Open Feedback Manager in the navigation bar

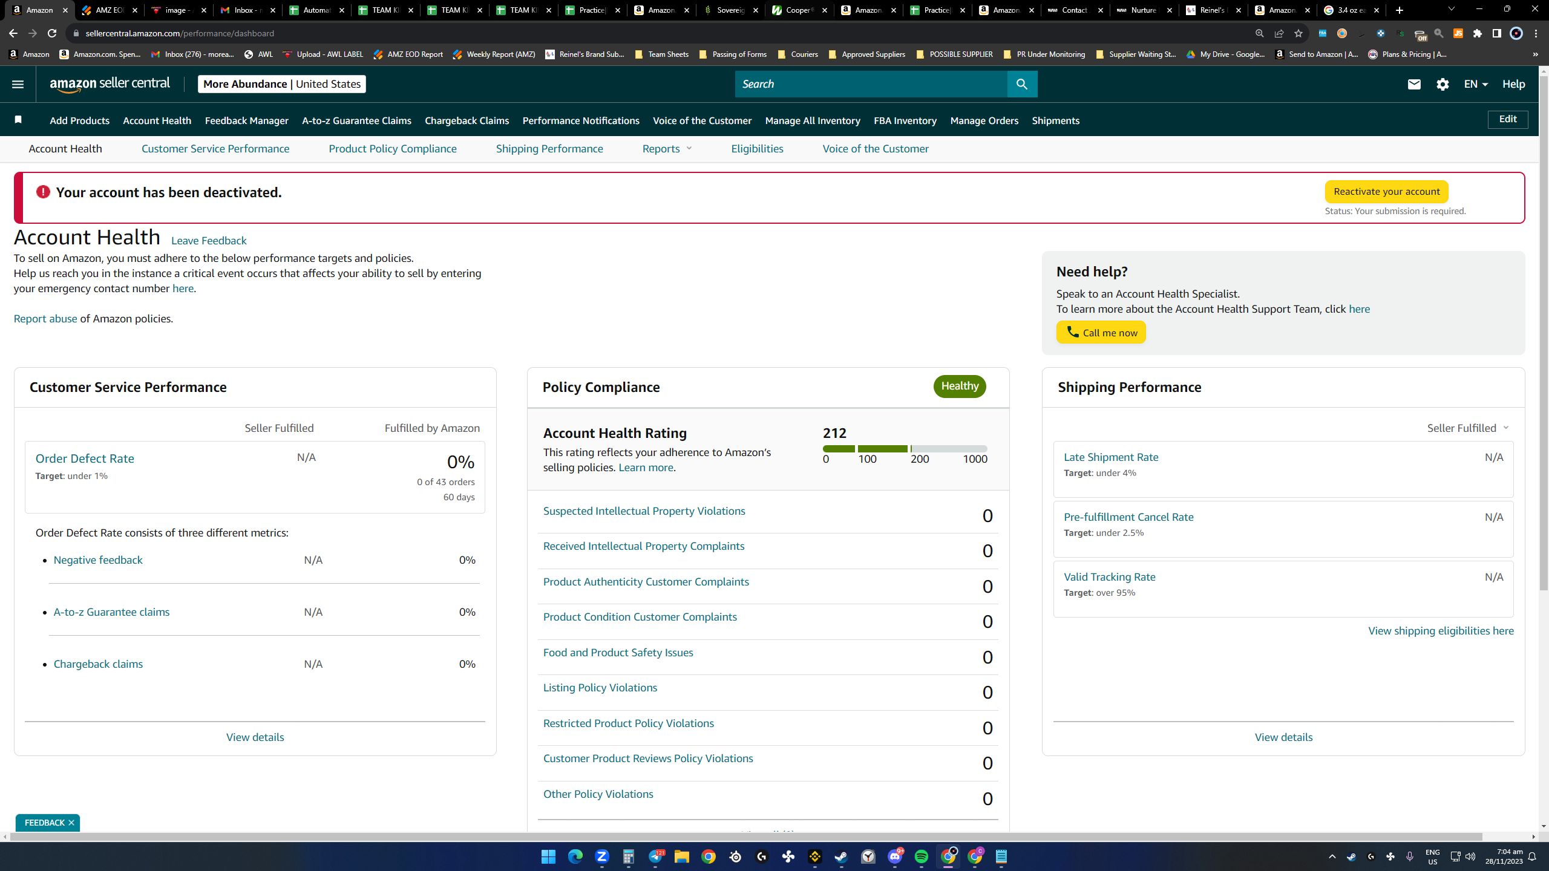pyautogui.click(x=247, y=120)
